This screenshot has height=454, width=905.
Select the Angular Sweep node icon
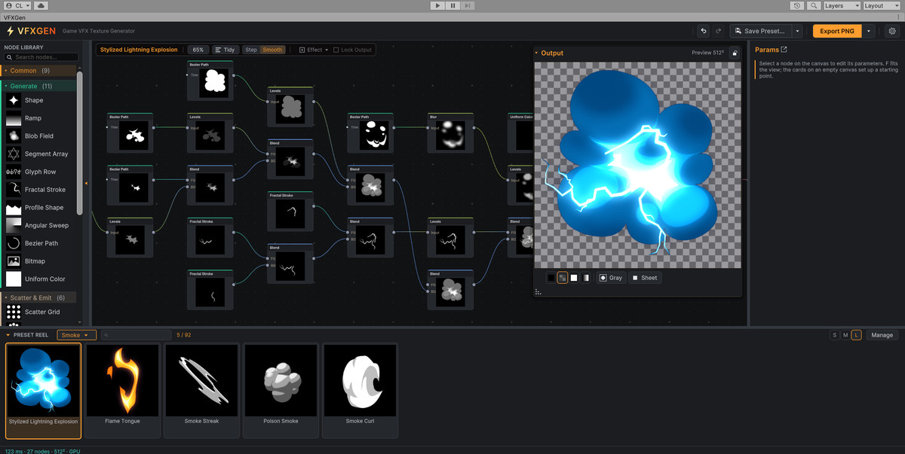[x=14, y=225]
